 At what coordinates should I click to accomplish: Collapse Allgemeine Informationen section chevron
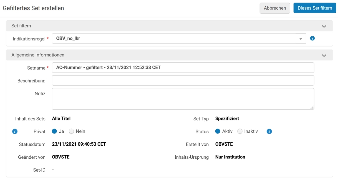pos(324,55)
